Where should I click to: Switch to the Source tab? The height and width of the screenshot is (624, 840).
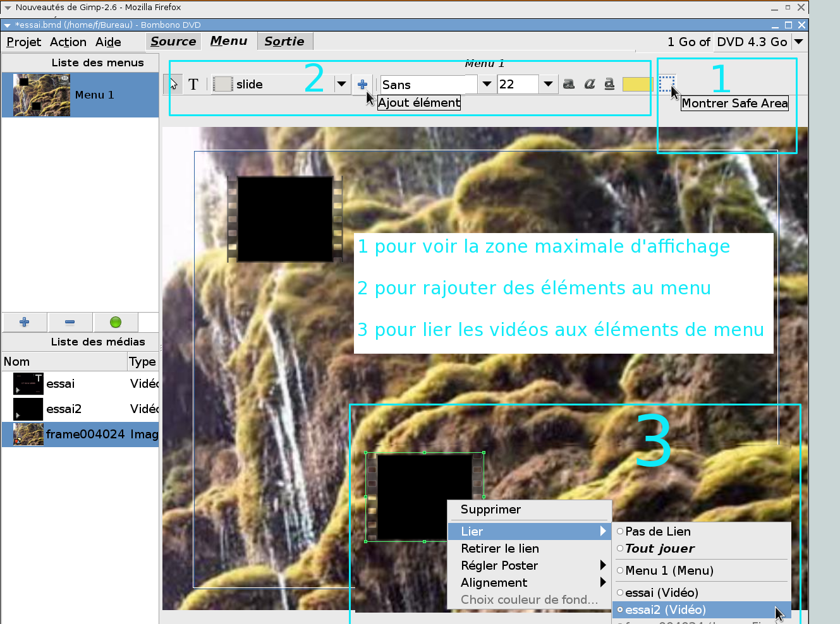[173, 41]
